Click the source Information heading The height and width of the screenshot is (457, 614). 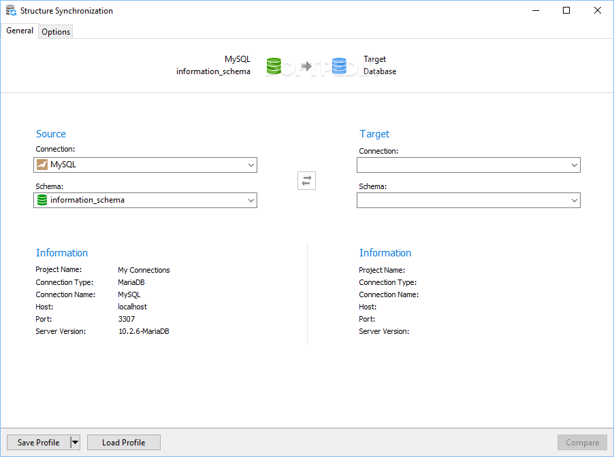tap(62, 253)
